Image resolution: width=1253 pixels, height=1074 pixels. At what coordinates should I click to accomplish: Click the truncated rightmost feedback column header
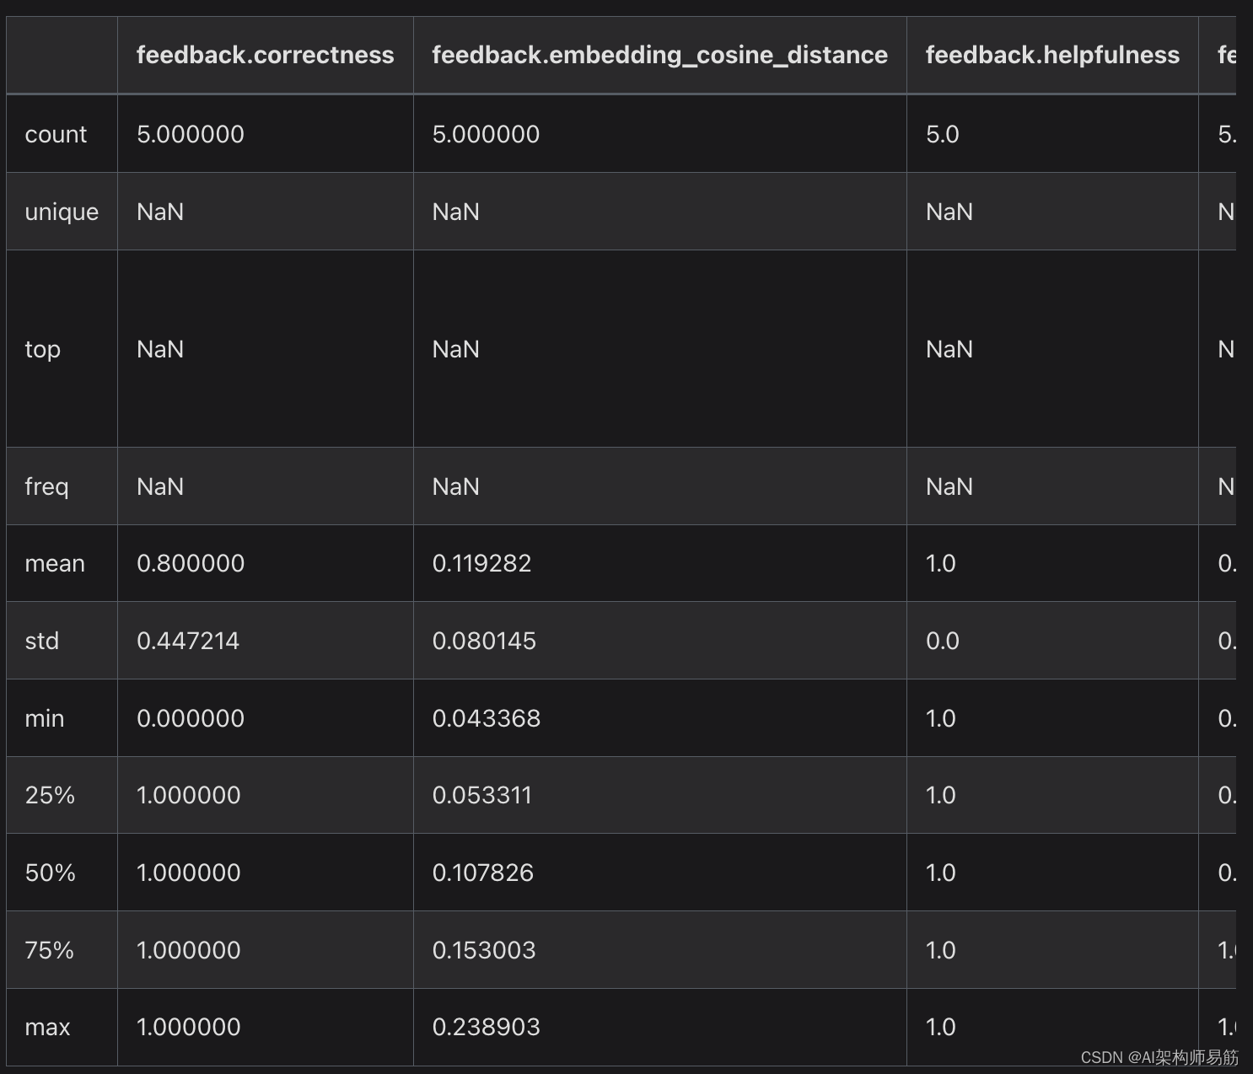[1225, 54]
